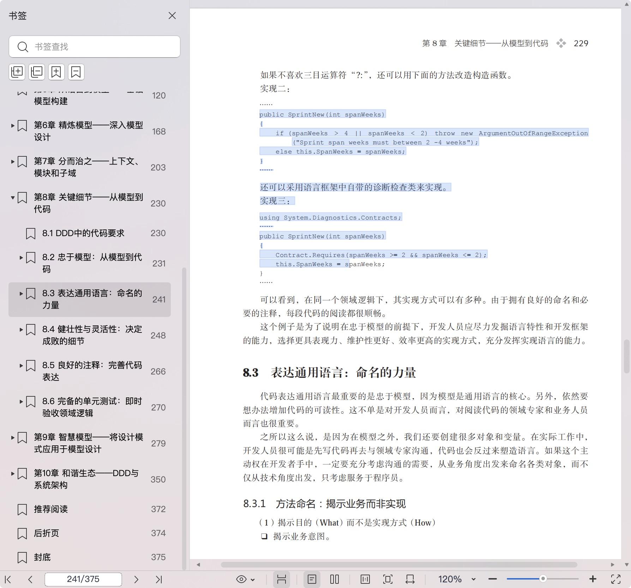Viewport: 631px width, 588px height.
Task: Collapse all bookmarks icon
Action: (x=37, y=72)
